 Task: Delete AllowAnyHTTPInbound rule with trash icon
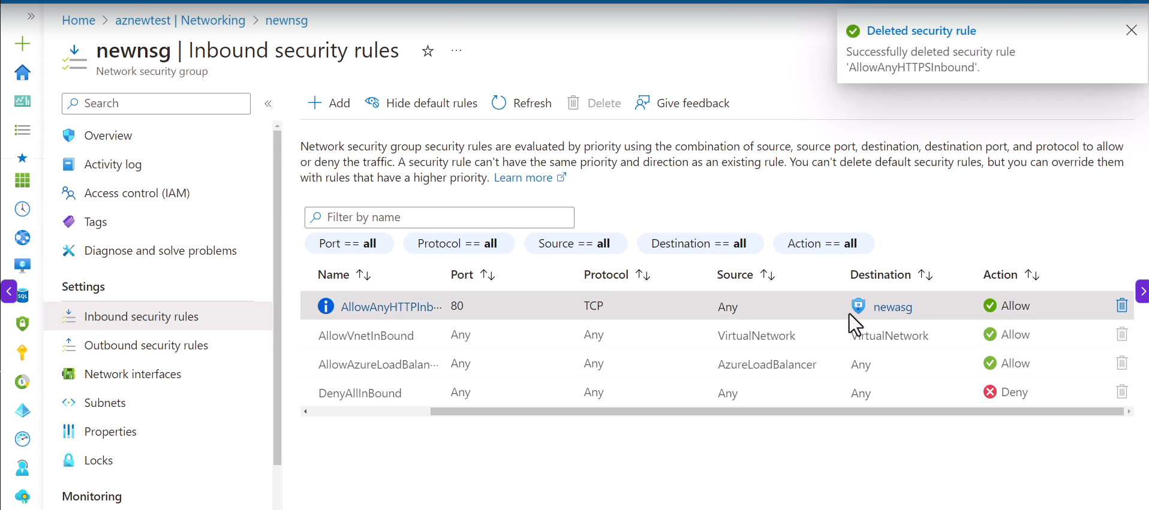[1121, 306]
